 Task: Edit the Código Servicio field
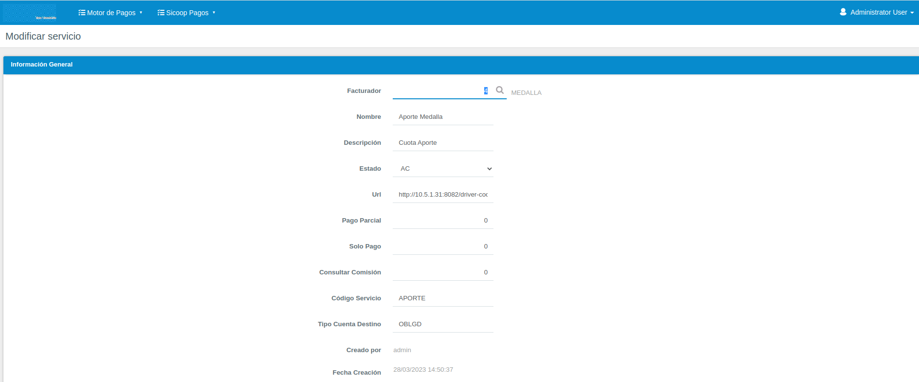click(443, 298)
